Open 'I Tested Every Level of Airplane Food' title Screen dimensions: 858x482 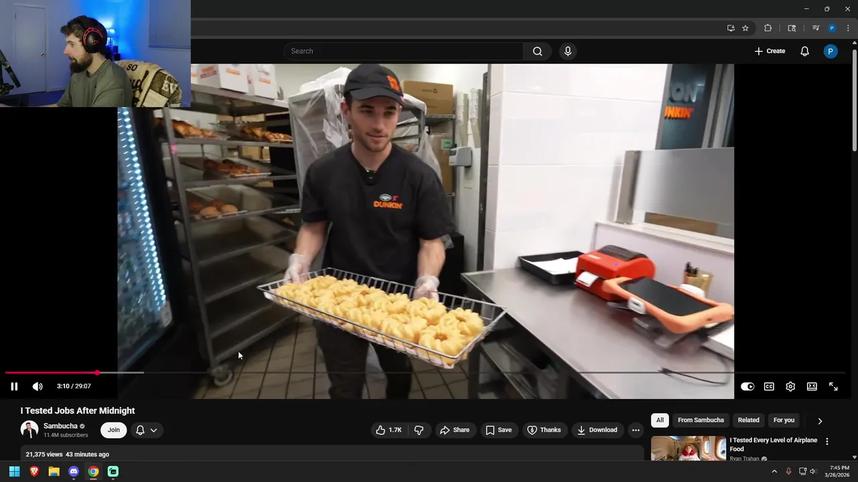774,445
